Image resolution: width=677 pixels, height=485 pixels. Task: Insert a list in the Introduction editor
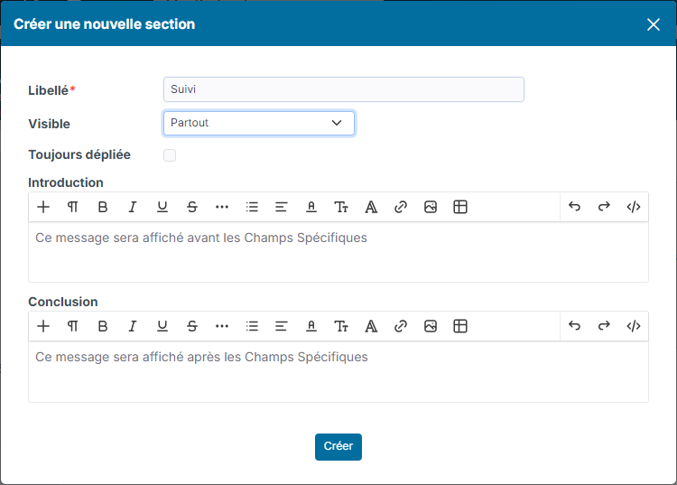pos(252,207)
